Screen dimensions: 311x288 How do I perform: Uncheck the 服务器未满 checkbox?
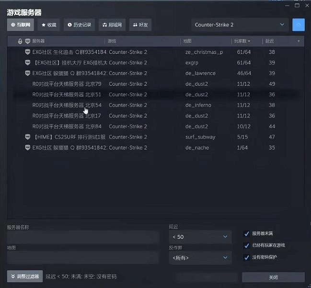[x=247, y=234]
